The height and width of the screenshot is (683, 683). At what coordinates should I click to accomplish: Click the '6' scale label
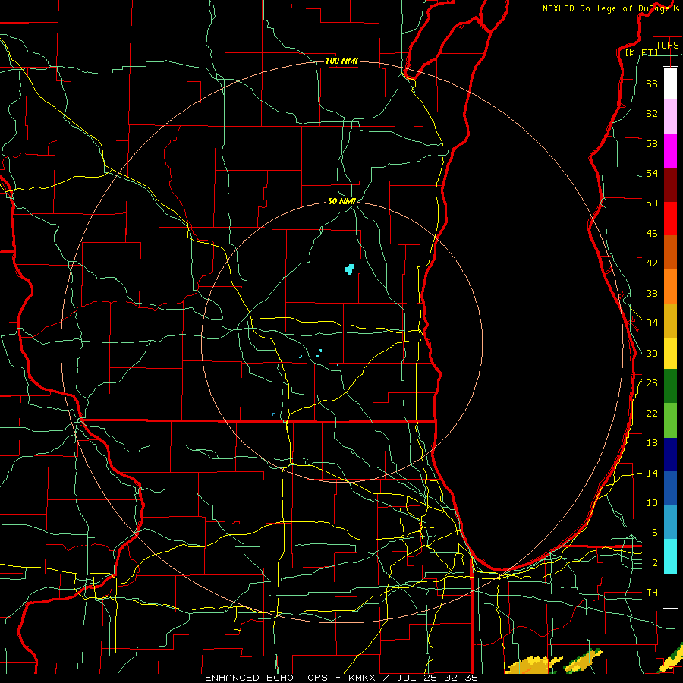tap(655, 532)
